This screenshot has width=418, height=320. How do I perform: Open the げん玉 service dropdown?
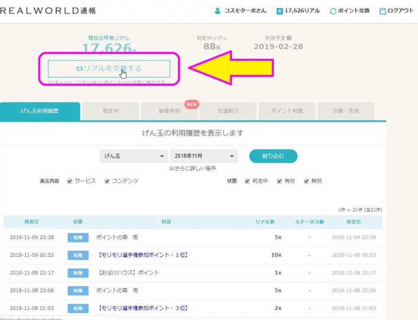[x=133, y=156]
